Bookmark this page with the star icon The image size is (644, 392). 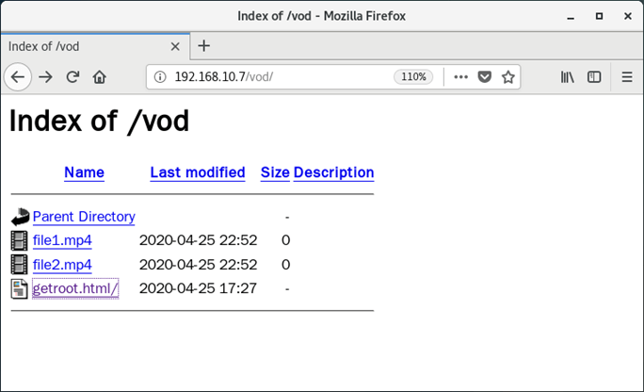click(508, 77)
